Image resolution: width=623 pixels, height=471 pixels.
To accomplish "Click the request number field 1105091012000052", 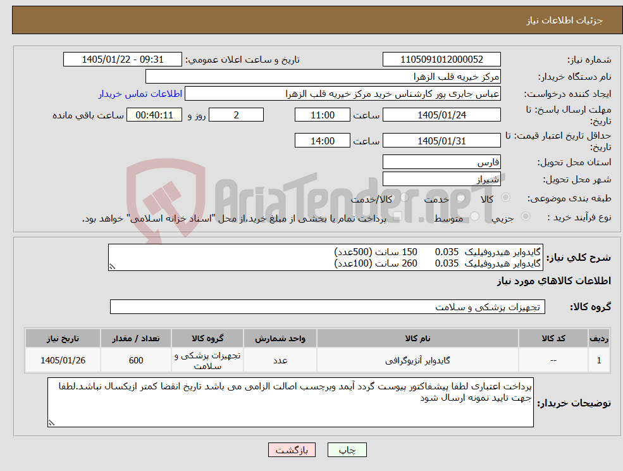I will (x=441, y=60).
